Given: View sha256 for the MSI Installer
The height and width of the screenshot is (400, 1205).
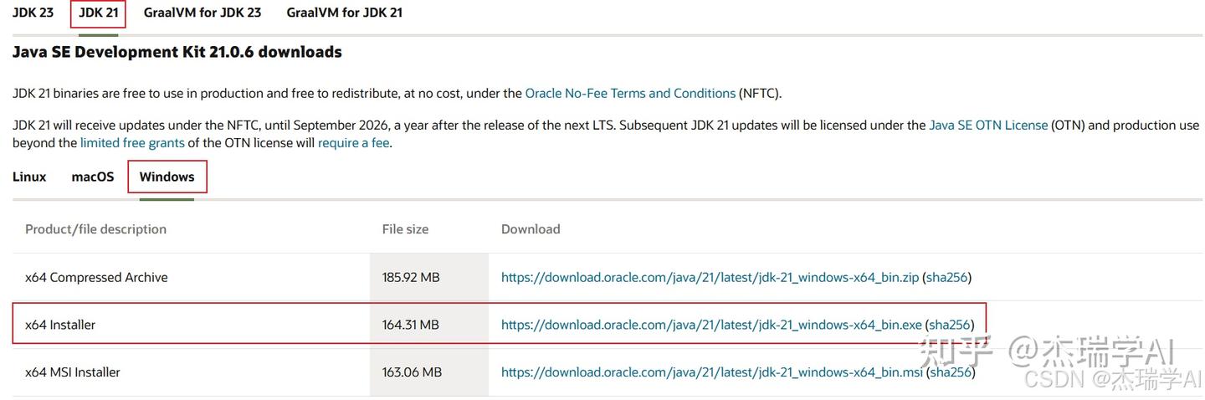Looking at the screenshot, I should [x=951, y=372].
